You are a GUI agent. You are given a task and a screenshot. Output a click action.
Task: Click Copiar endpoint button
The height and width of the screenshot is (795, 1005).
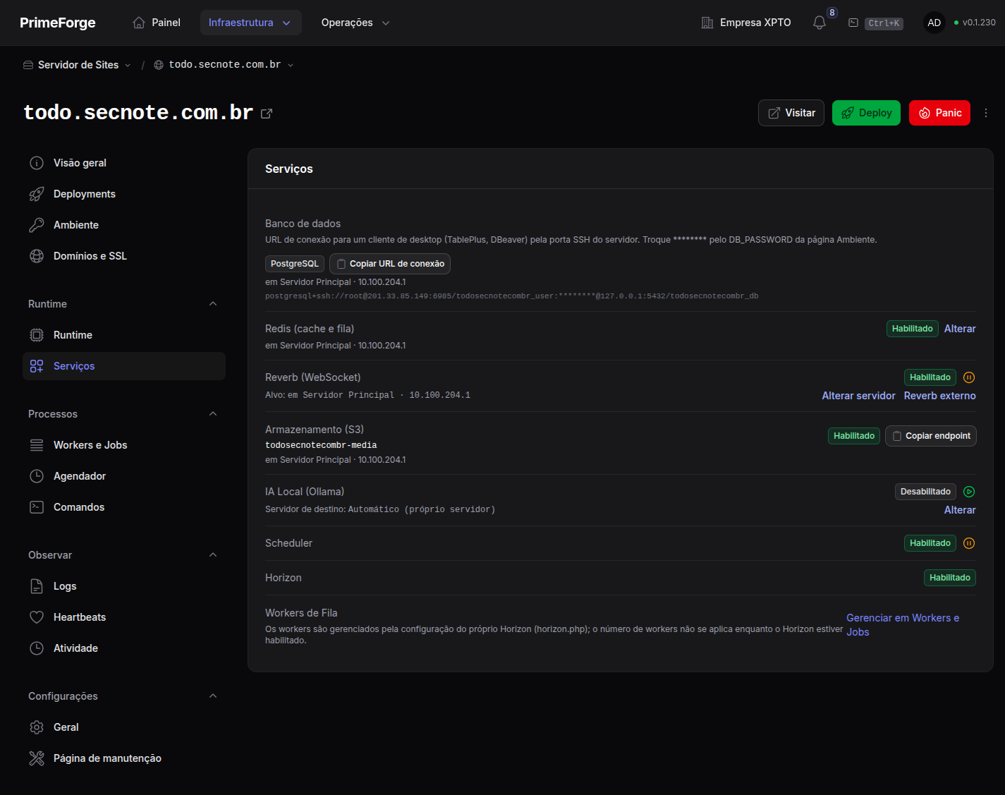[x=931, y=436]
